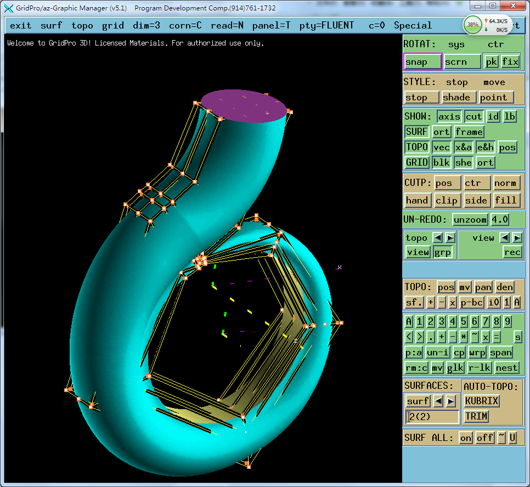The width and height of the screenshot is (530, 487).
Task: Click the surface number field showing 2(2)
Action: click(432, 416)
